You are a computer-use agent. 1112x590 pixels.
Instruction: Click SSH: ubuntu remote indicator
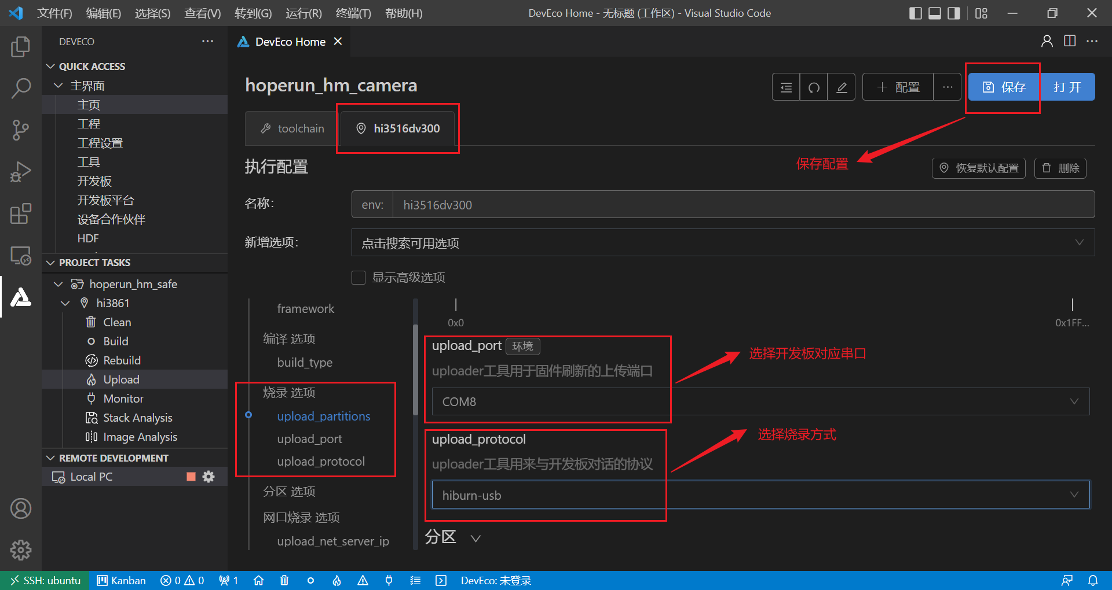click(x=46, y=580)
